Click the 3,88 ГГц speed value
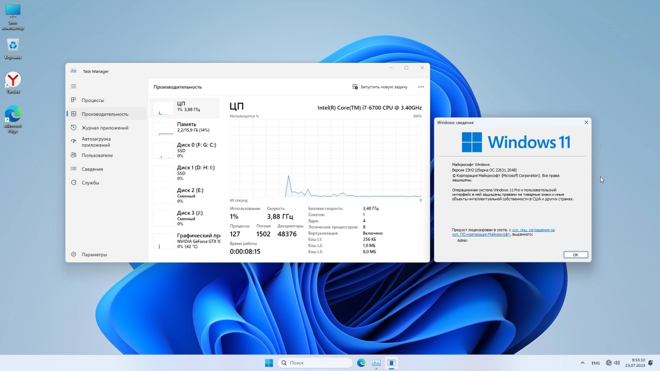Image resolution: width=660 pixels, height=371 pixels. pos(280,217)
